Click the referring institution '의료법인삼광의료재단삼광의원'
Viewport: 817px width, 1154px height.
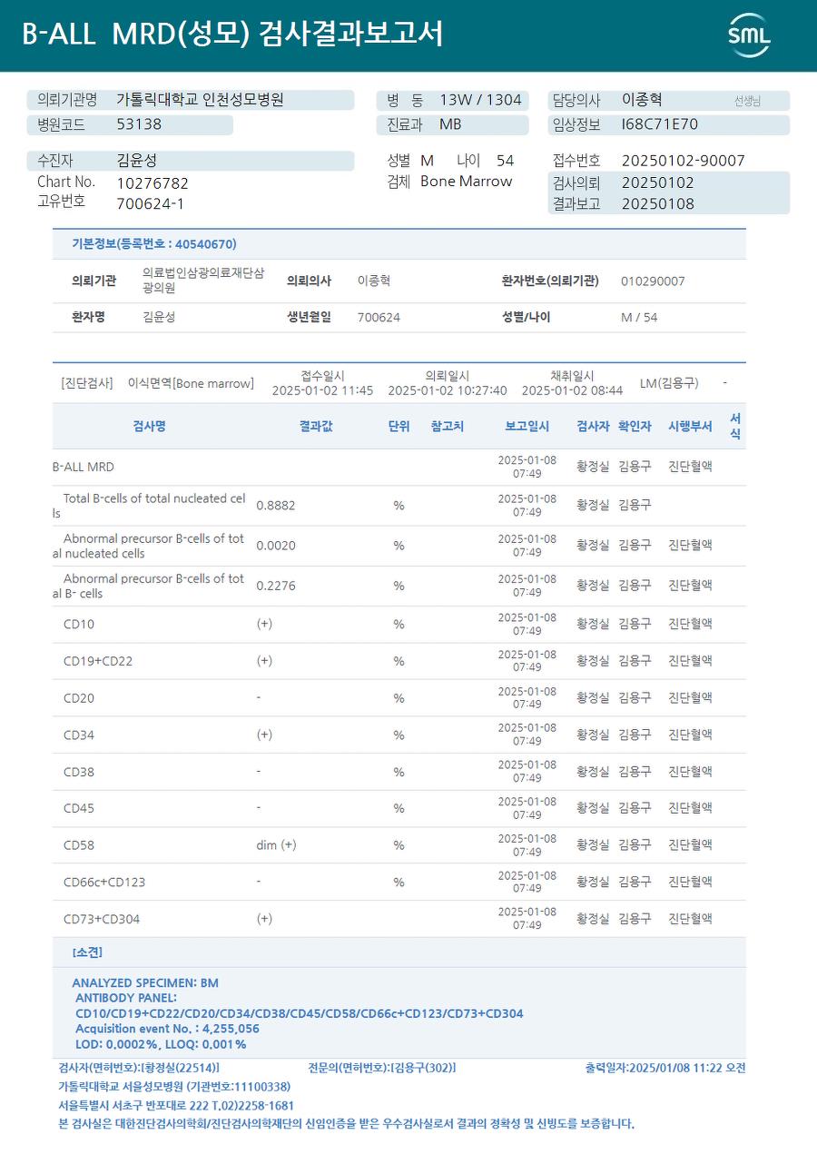[203, 281]
